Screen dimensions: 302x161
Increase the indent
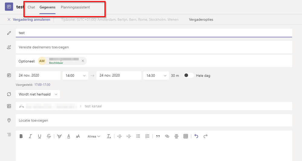(129, 136)
